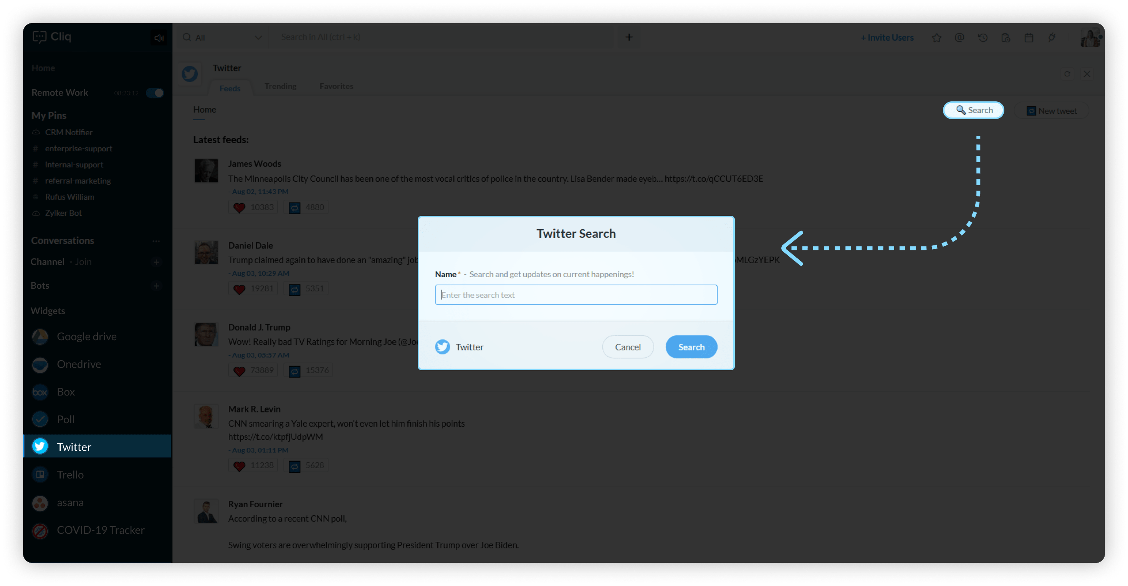Open the calendar icon in the top bar
1128x586 pixels.
[x=1029, y=38]
